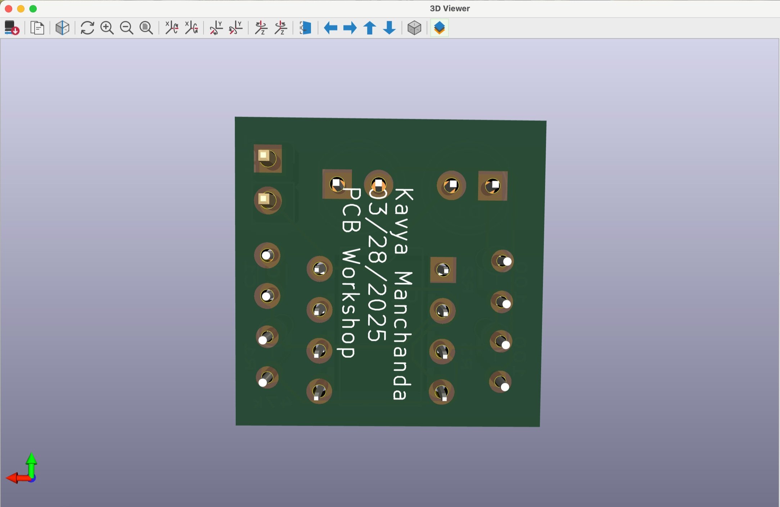Maximize the 3D Viewer window
780x507 pixels.
pyautogui.click(x=33, y=9)
